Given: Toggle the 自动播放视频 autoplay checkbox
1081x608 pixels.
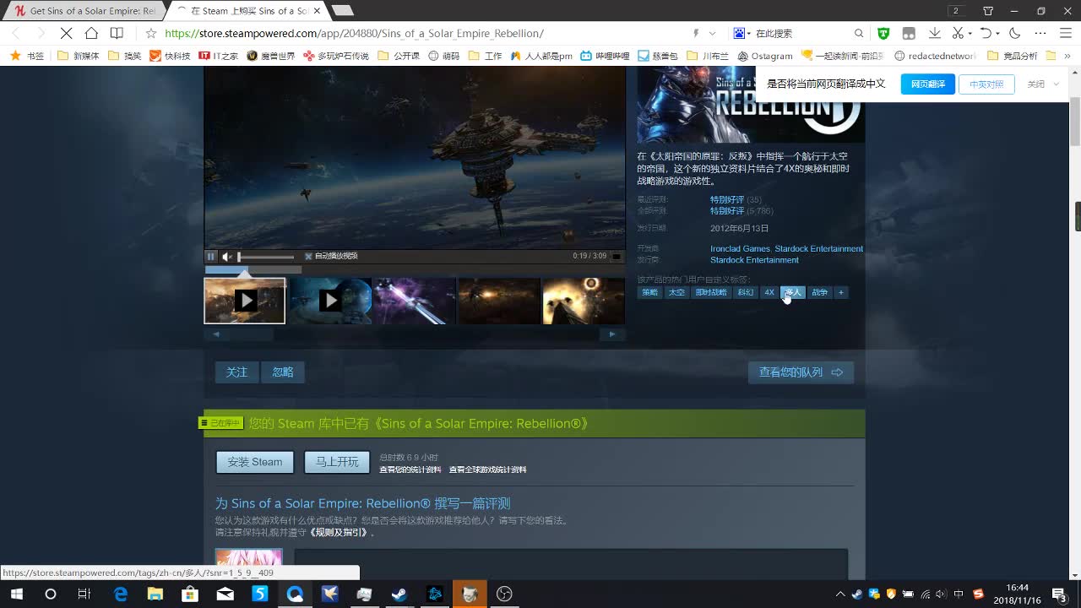Looking at the screenshot, I should pyautogui.click(x=308, y=256).
